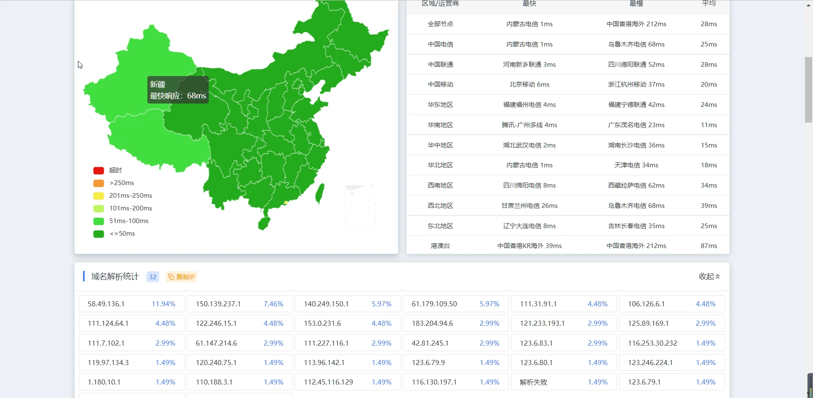Click the South China Sea inset map
Viewport: 813px width, 398px height.
[360, 206]
